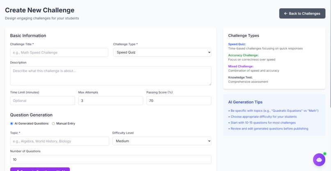This screenshot has height=171, width=331.
Task: Click the Accuracy Challenge type label
Action: click(x=244, y=55)
